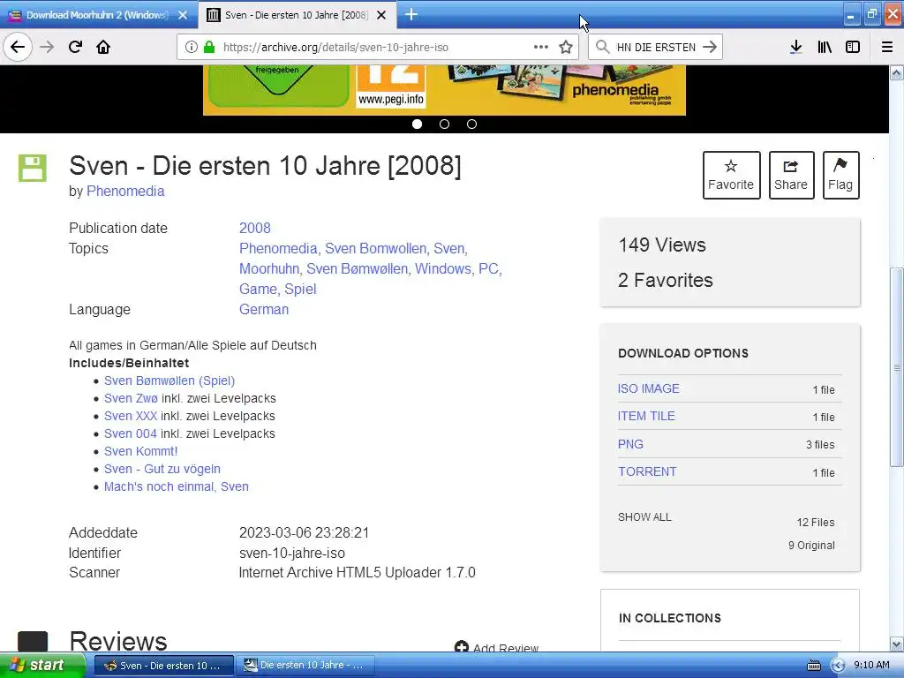Download the ISO IMAGE file
The width and height of the screenshot is (904, 678).
[x=649, y=388]
